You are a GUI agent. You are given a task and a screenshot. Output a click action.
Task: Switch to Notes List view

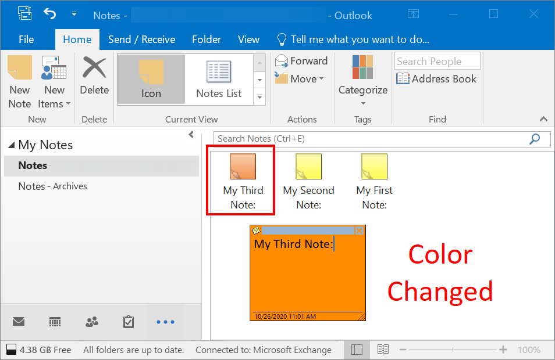point(219,80)
